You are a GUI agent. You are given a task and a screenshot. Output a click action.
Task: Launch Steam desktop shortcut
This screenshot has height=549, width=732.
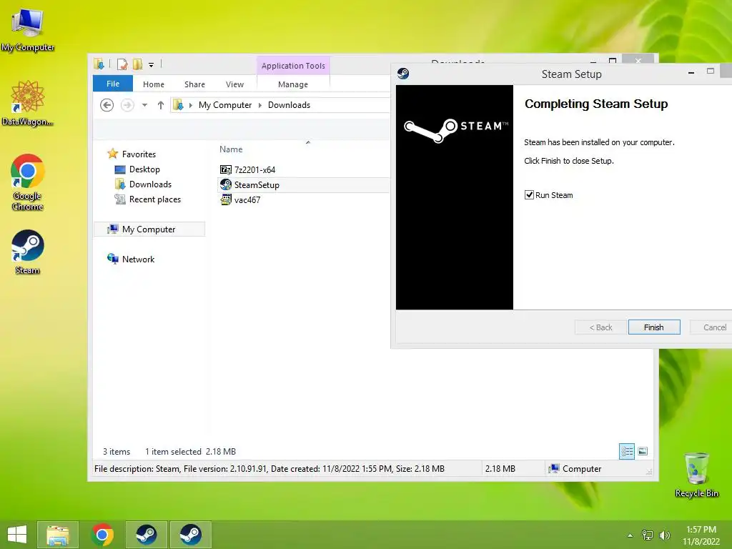[28, 251]
